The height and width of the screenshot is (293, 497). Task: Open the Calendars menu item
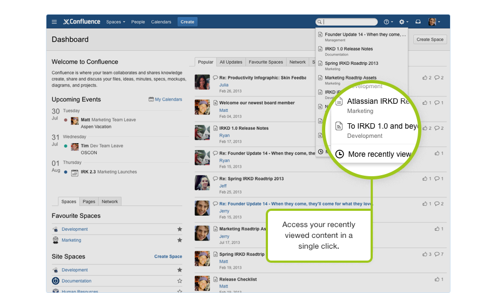pos(161,22)
